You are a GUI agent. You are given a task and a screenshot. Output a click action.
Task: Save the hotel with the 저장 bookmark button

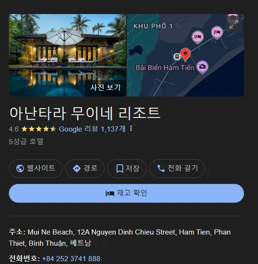coord(127,169)
